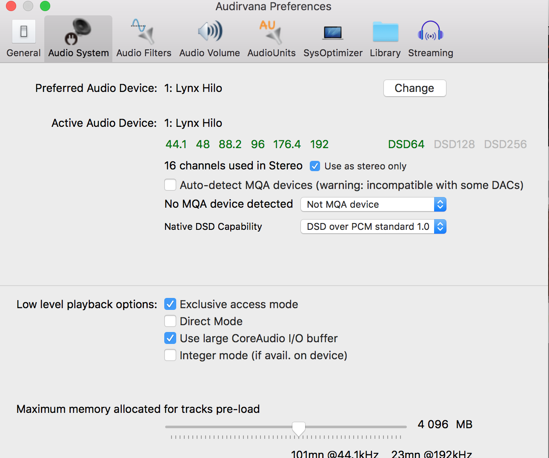Image resolution: width=549 pixels, height=458 pixels.
Task: Click the green zoom window button
Action: [x=45, y=6]
